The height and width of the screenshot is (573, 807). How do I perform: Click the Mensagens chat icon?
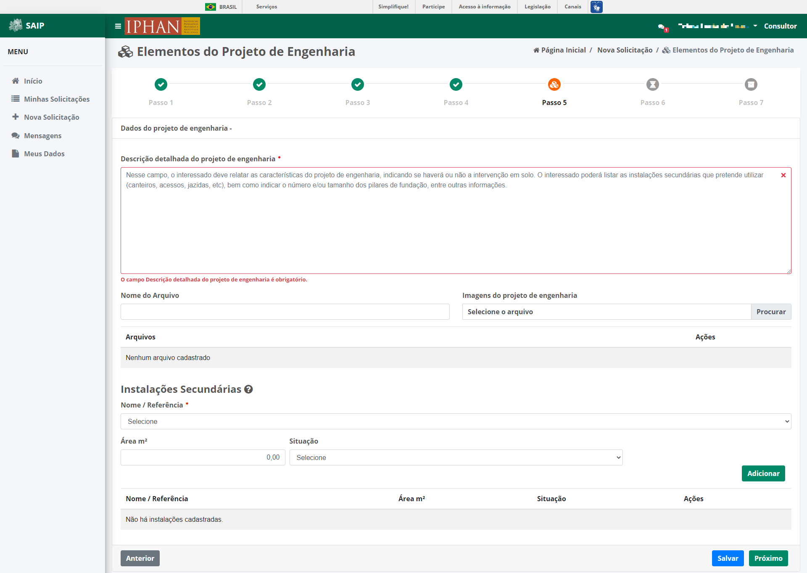click(x=16, y=135)
